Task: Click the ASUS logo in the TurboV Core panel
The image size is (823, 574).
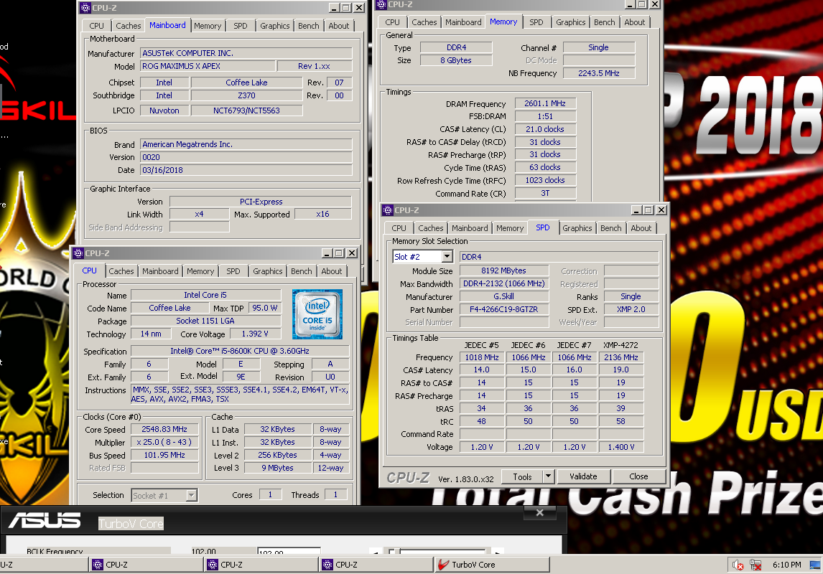Action: 45,520
